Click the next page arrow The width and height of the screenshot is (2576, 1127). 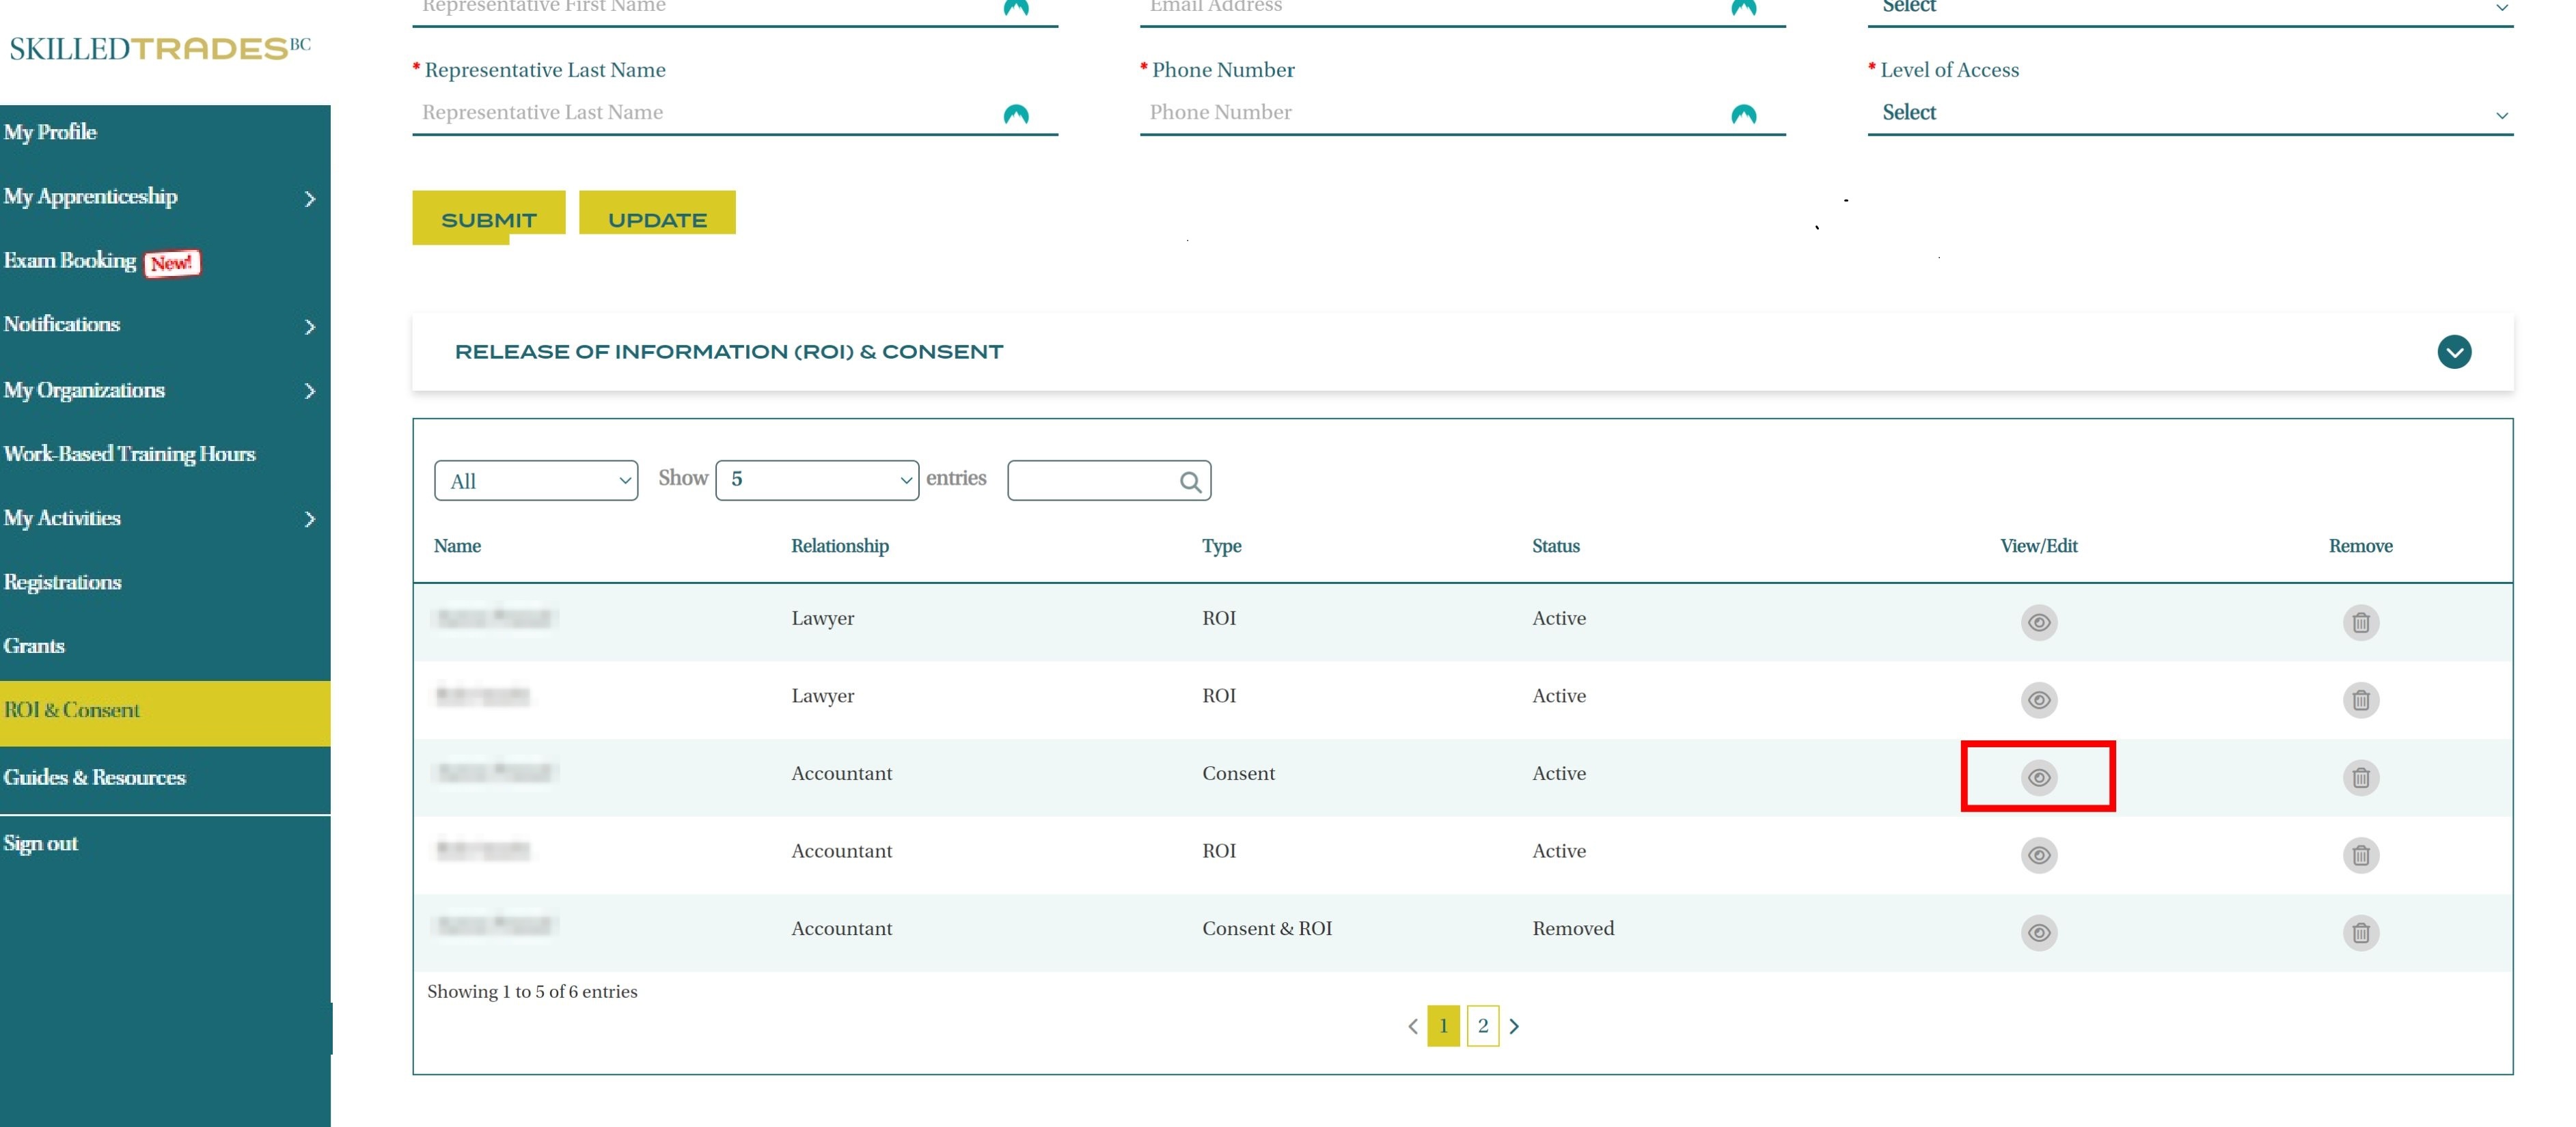point(1514,1026)
